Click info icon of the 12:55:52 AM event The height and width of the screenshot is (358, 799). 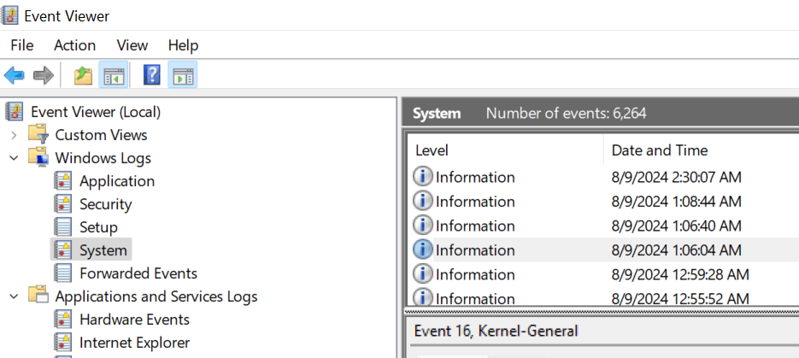point(422,297)
